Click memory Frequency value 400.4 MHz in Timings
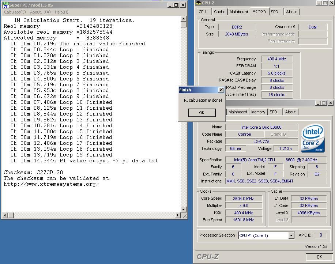 [277, 59]
